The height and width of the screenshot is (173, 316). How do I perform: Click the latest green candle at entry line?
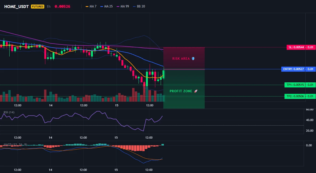click(163, 74)
